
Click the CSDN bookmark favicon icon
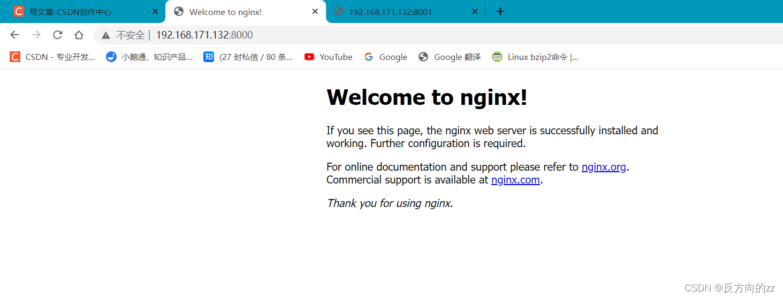tap(15, 57)
